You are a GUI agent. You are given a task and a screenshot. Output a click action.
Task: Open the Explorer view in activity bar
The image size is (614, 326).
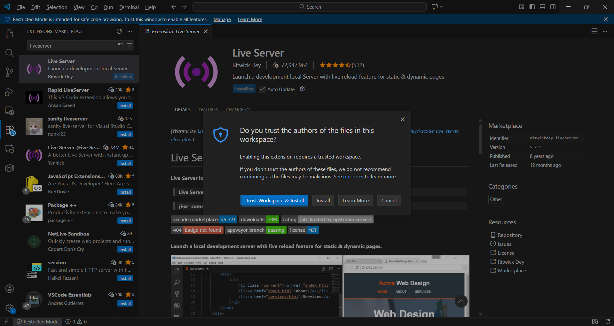pos(10,34)
